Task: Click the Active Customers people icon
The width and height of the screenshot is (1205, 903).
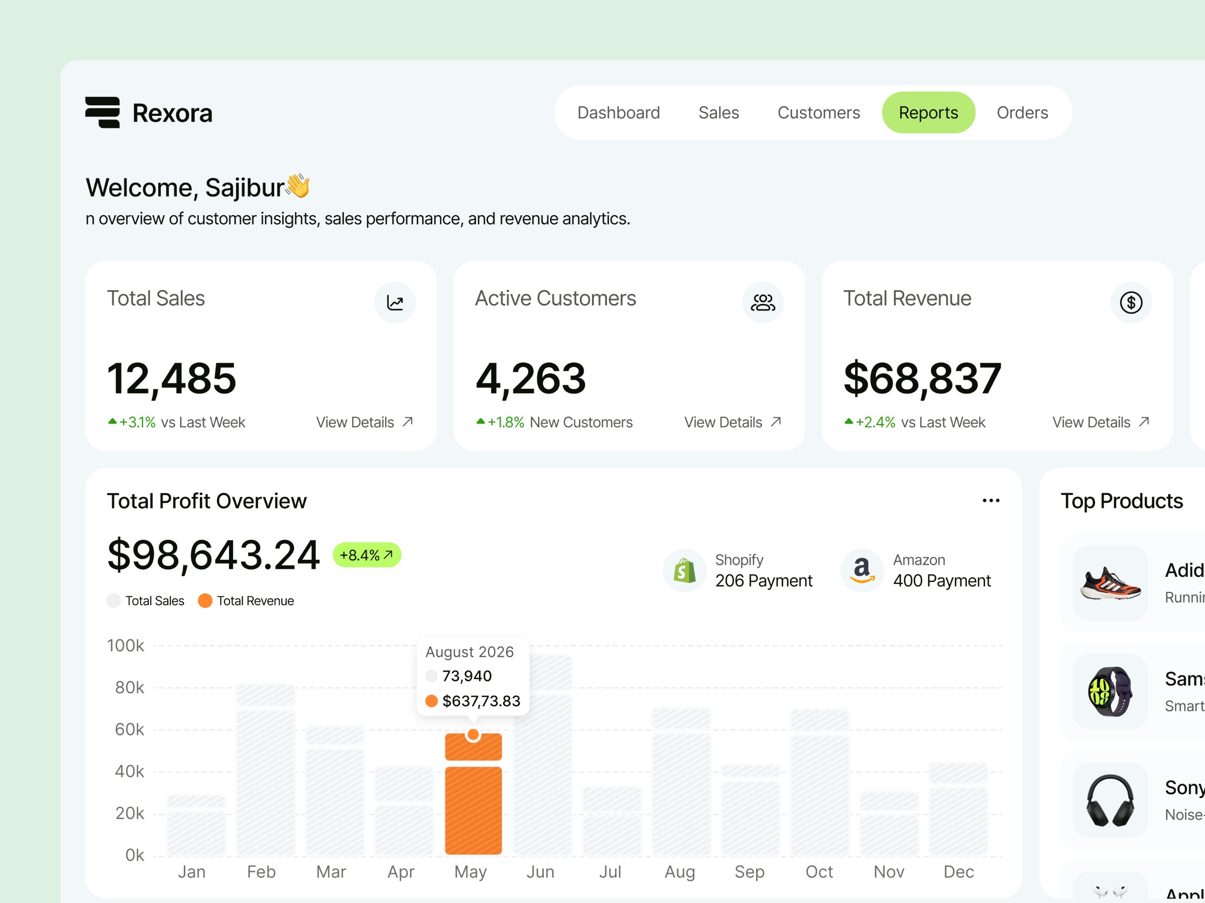Action: coord(763,303)
